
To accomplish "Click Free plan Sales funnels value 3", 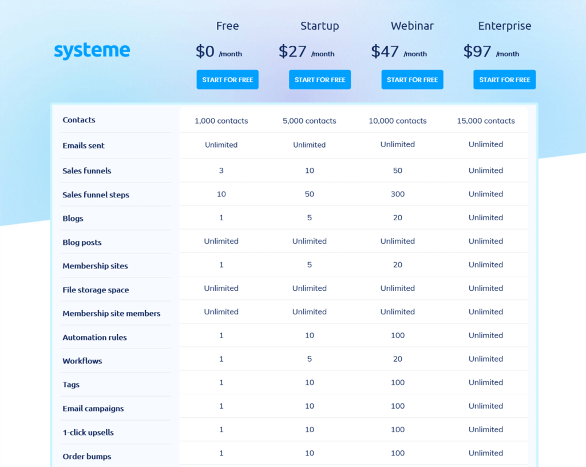I will [221, 171].
